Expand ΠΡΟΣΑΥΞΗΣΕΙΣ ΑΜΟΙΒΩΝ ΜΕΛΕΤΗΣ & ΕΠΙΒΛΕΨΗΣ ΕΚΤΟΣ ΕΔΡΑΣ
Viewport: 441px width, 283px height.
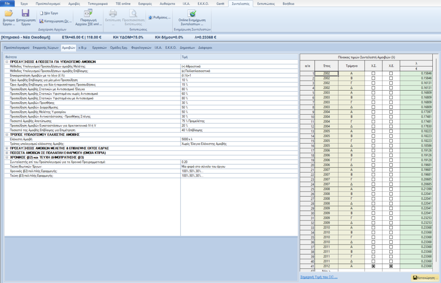click(6, 148)
